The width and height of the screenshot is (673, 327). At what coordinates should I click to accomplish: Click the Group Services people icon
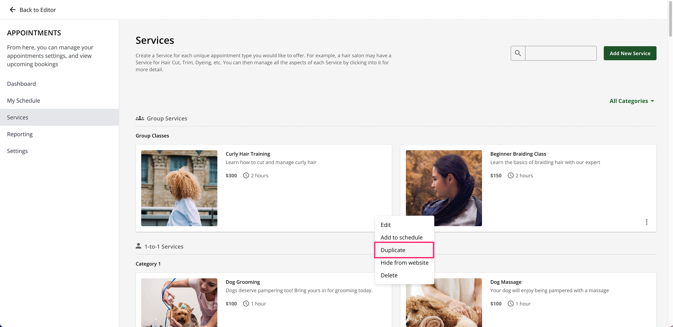[140, 118]
